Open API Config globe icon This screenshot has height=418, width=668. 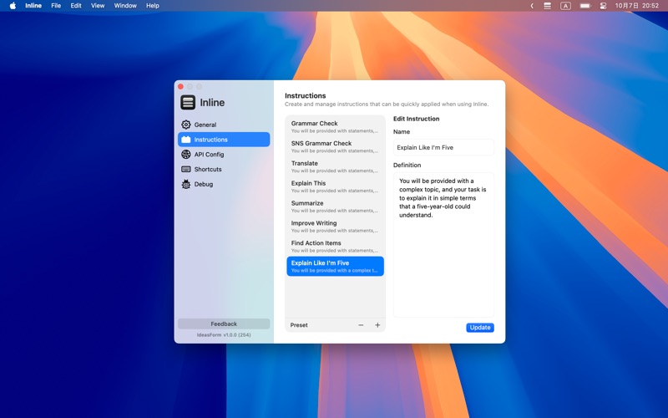(186, 155)
